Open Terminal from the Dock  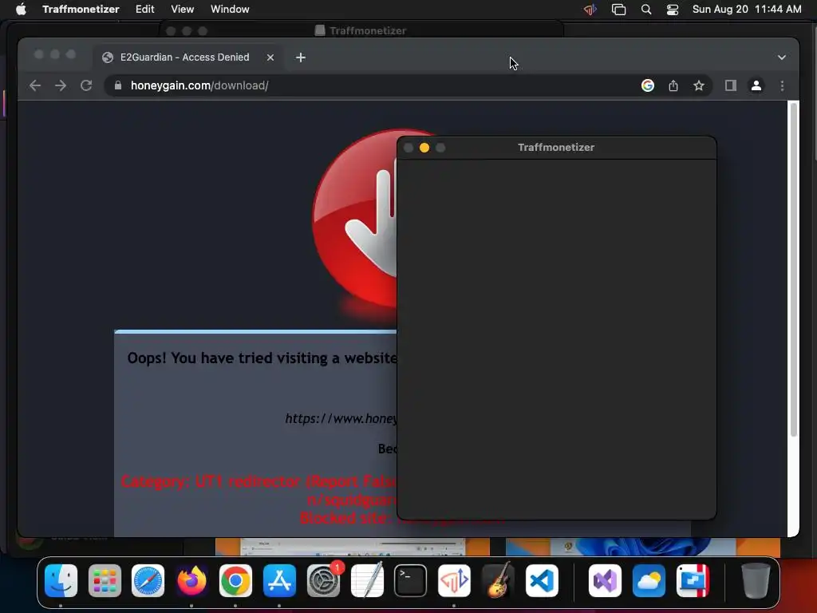pyautogui.click(x=411, y=580)
